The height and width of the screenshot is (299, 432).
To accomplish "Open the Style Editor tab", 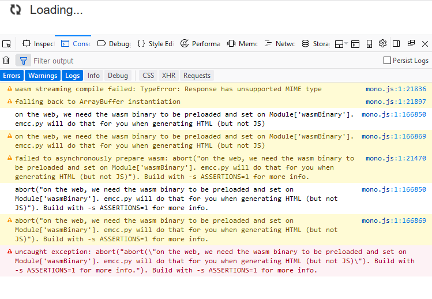I will pyautogui.click(x=156, y=44).
